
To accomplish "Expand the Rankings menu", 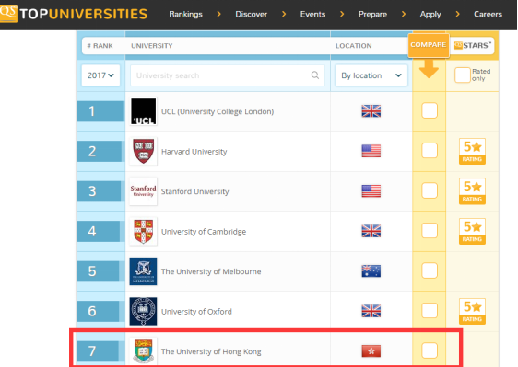I will (185, 14).
